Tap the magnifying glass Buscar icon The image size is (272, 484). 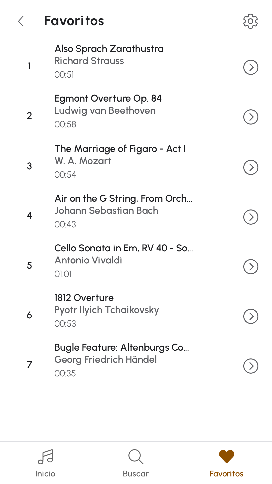[136, 457]
